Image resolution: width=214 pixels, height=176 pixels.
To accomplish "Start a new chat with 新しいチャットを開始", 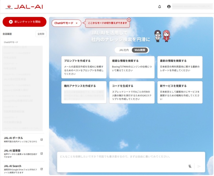I will [x=24, y=22].
